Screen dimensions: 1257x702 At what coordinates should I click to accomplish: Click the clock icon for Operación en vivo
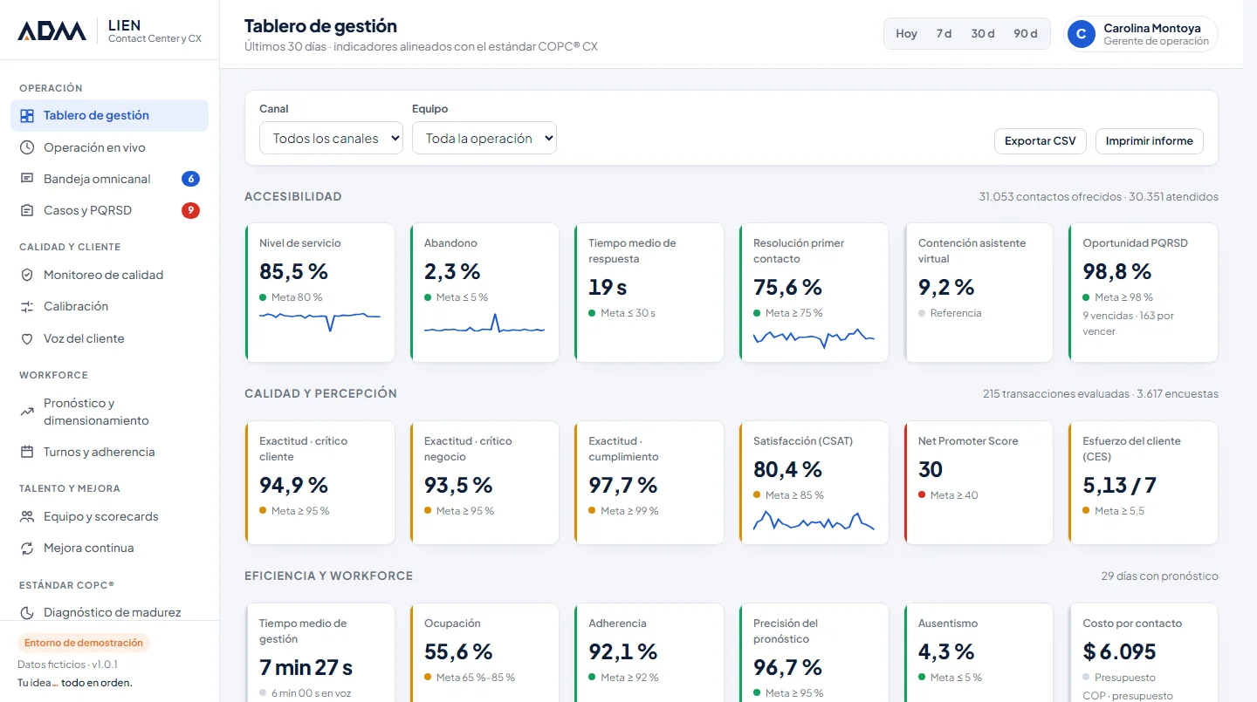[x=27, y=147]
